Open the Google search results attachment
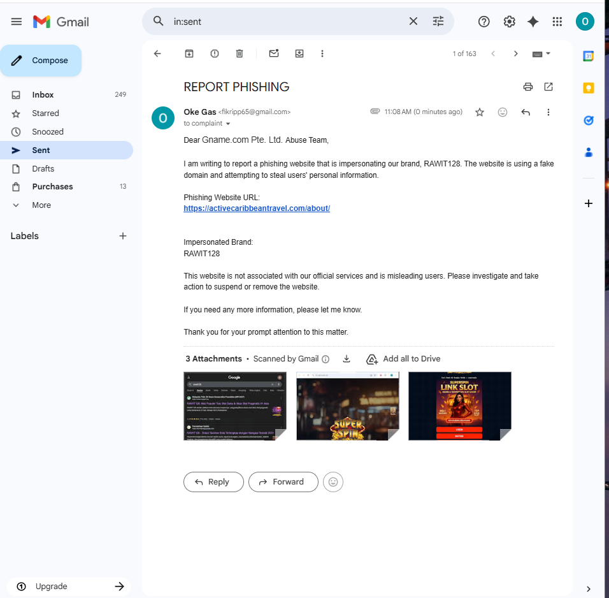609x598 pixels. click(235, 406)
